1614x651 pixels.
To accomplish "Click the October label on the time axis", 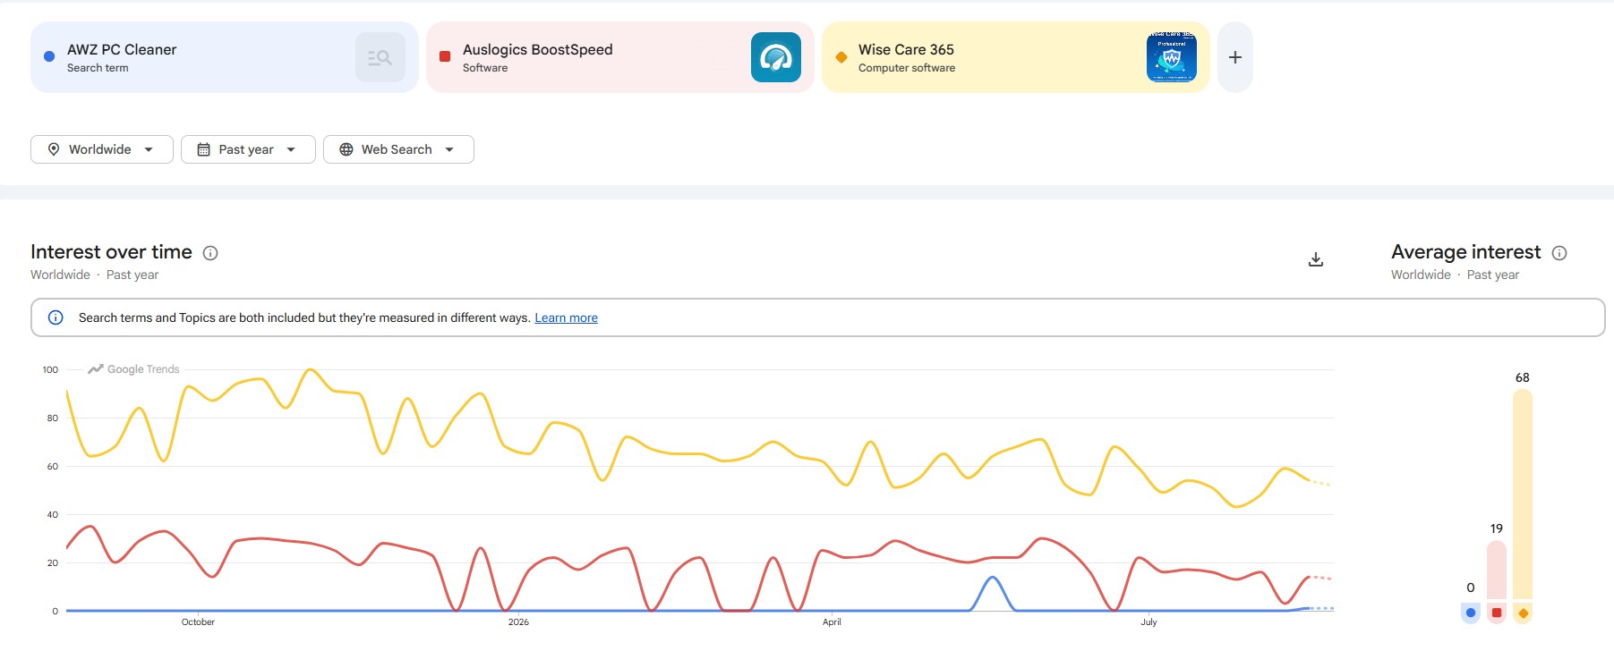I will (x=198, y=621).
